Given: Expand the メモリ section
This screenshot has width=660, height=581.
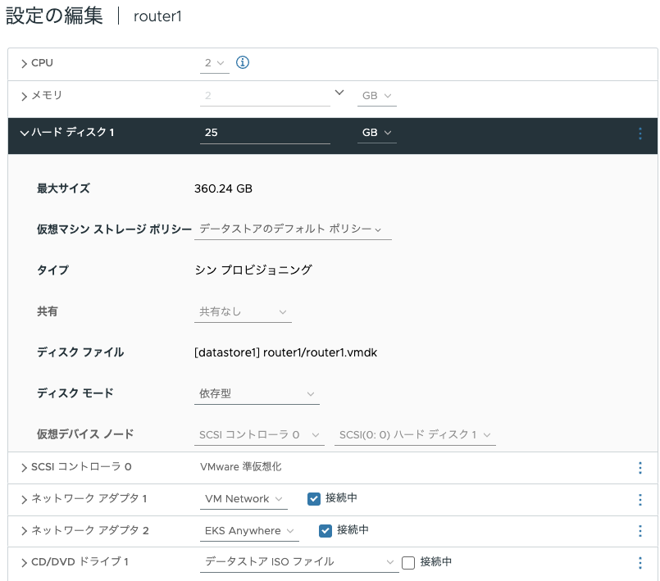Looking at the screenshot, I should pos(25,95).
